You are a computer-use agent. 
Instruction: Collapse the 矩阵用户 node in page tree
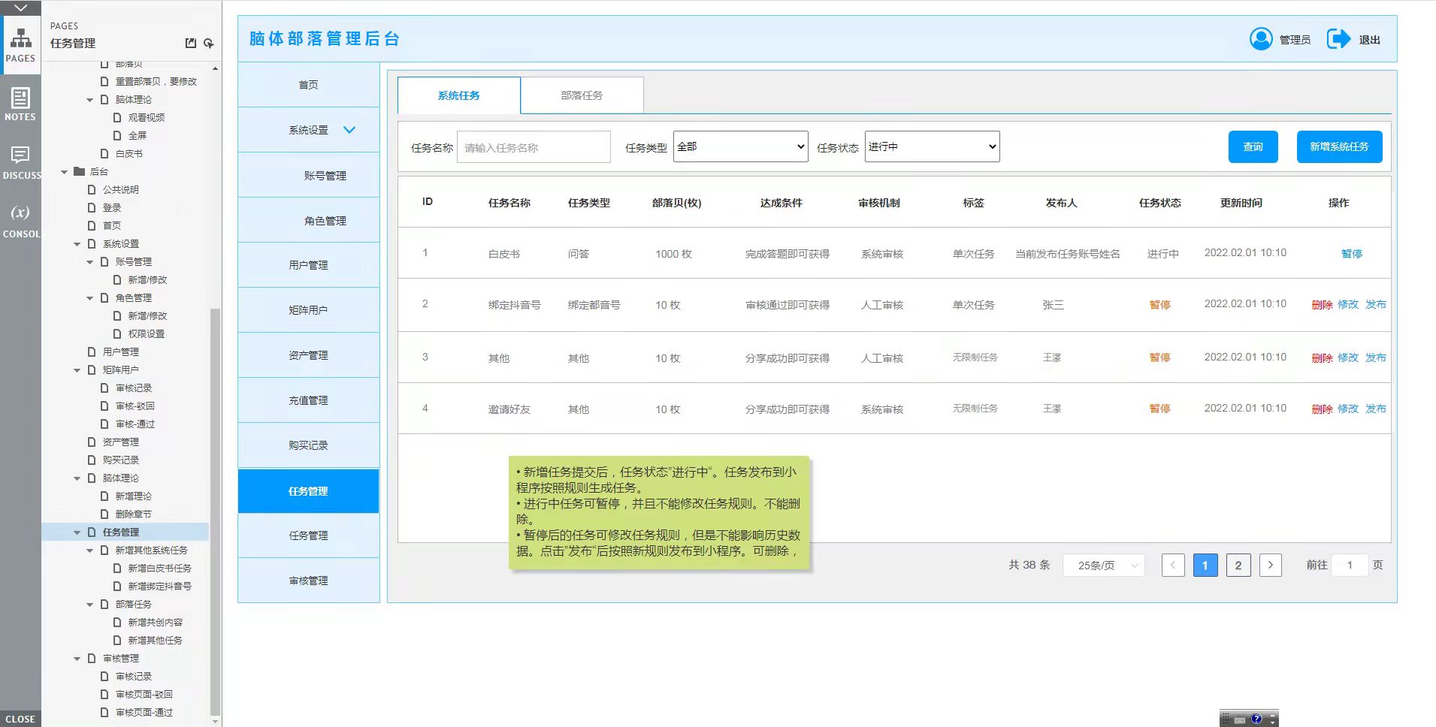(x=77, y=370)
